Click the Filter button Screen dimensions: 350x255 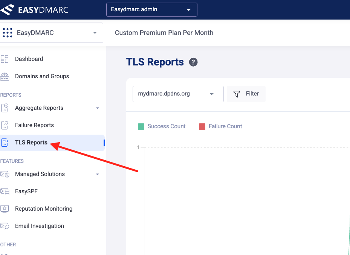(x=246, y=94)
